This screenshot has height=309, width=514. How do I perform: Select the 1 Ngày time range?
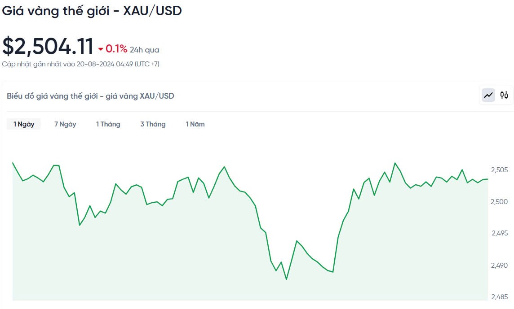(x=24, y=124)
